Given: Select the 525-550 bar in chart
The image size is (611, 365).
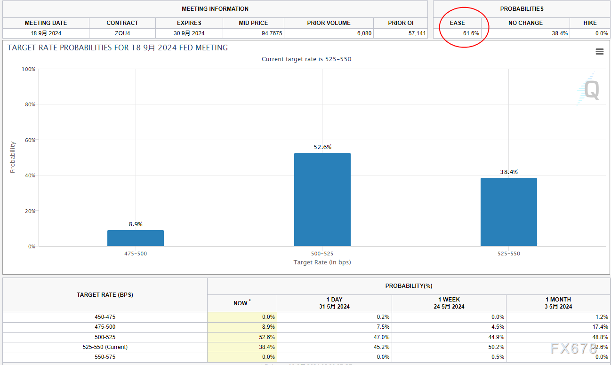Looking at the screenshot, I should (x=508, y=212).
